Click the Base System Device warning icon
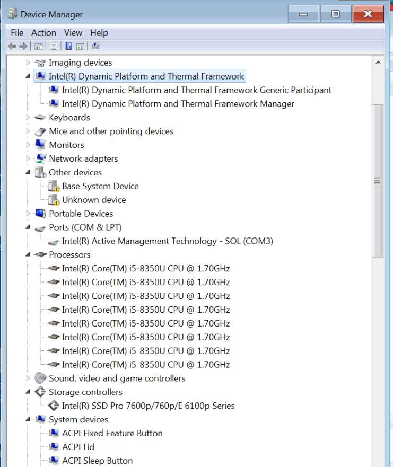 point(54,187)
